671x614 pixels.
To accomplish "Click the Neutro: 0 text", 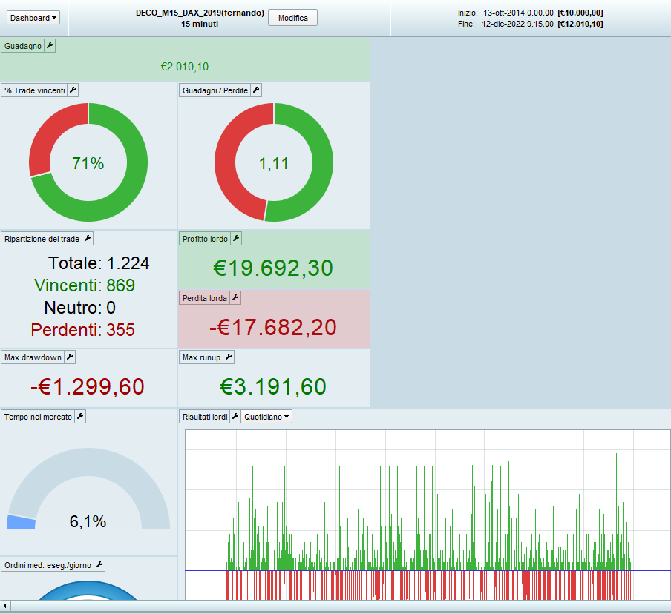I will click(79, 308).
